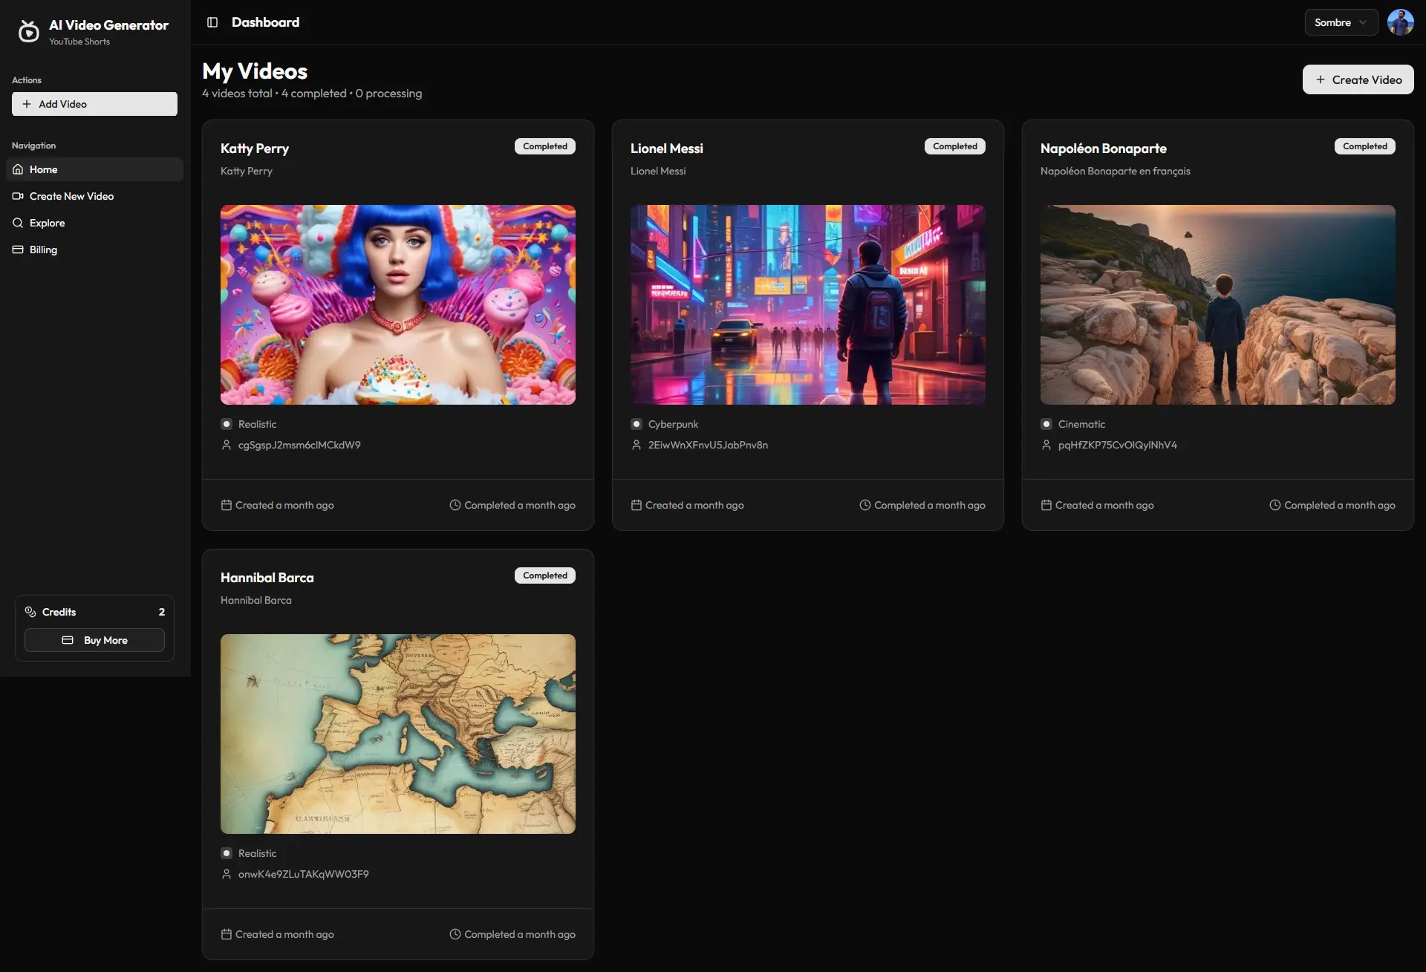
Task: Click the calendar icon on Katty Perry card
Action: coord(227,505)
